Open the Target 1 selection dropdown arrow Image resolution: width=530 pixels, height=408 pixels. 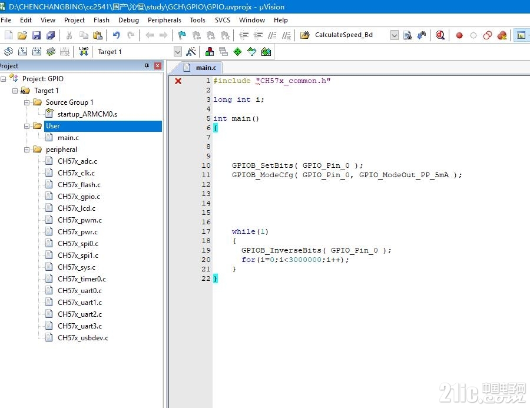(x=178, y=52)
